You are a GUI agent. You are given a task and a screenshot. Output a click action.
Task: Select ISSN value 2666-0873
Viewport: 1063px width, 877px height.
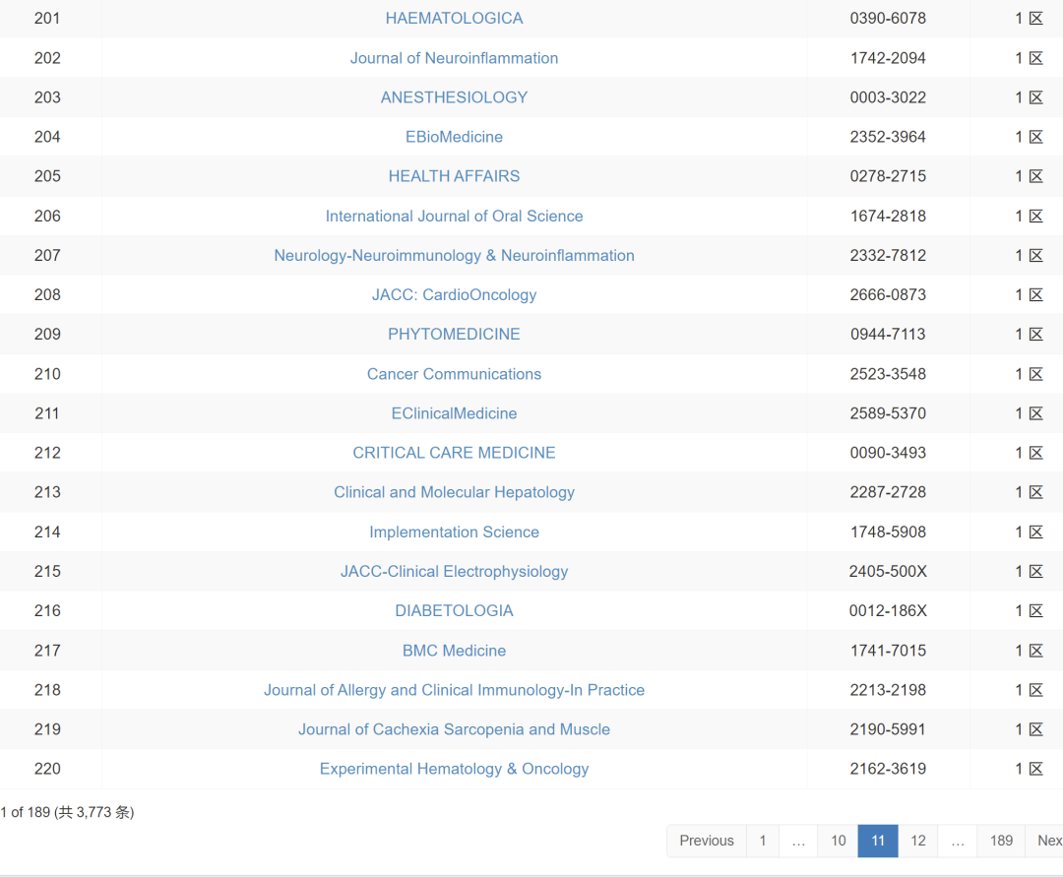coord(888,295)
